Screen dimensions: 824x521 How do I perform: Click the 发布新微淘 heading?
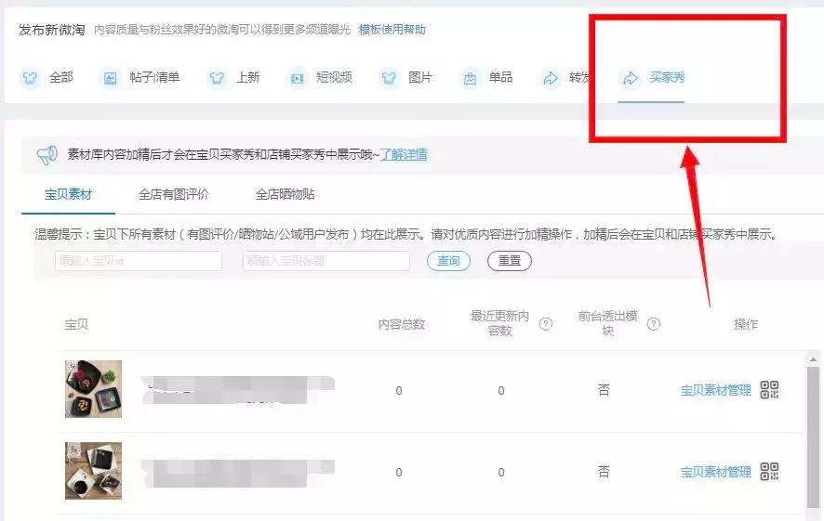pos(51,30)
